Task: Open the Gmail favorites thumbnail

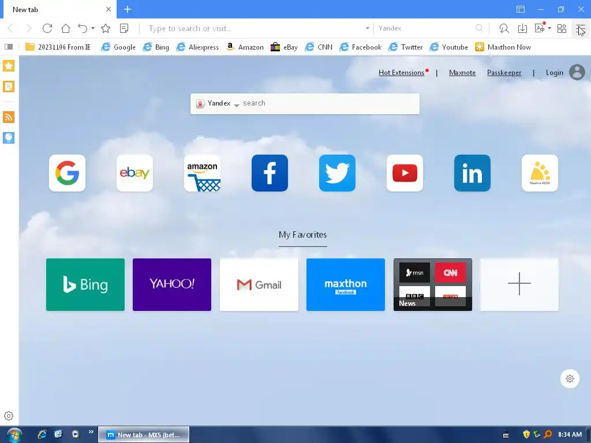Action: (259, 284)
